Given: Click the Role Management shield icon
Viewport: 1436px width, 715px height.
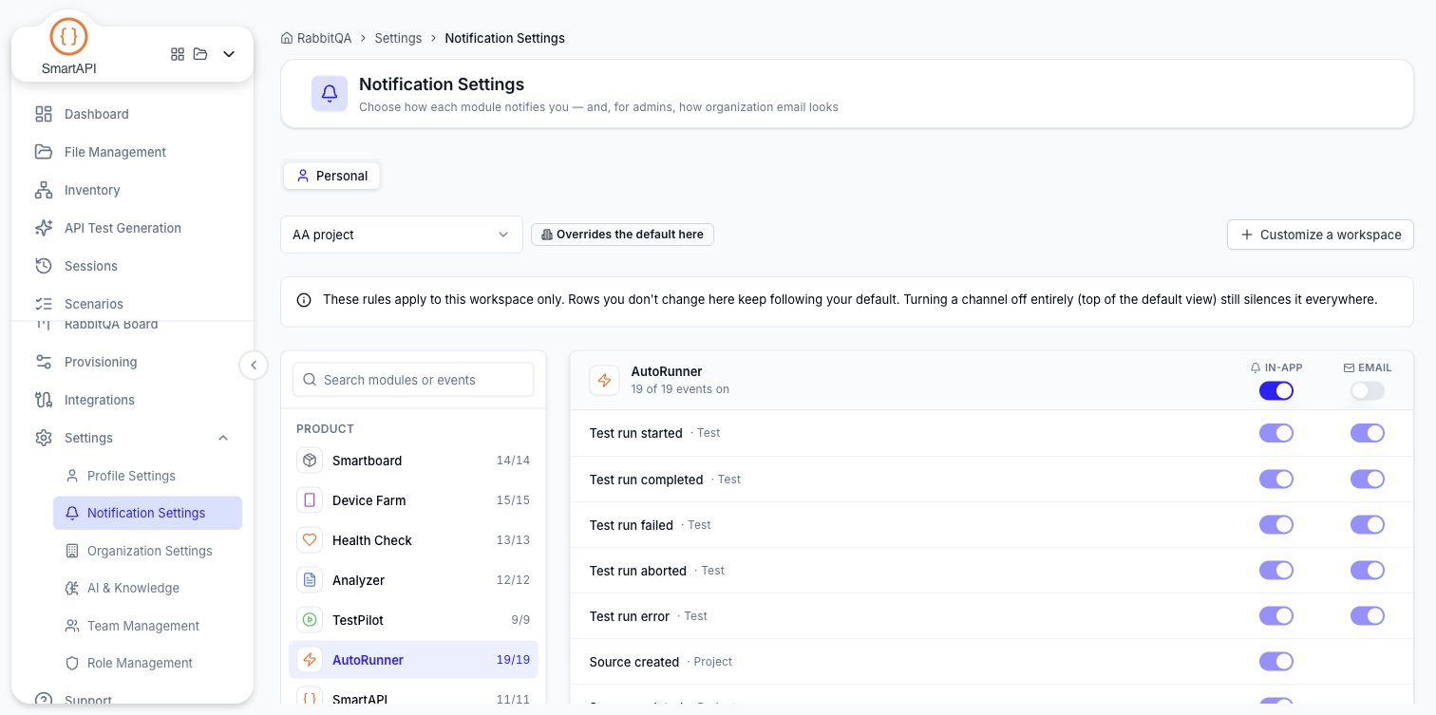Looking at the screenshot, I should coord(71,663).
